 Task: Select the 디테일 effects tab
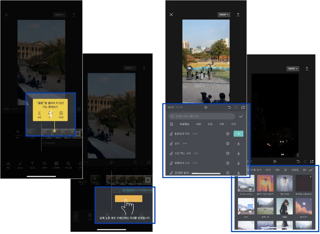[295, 170]
